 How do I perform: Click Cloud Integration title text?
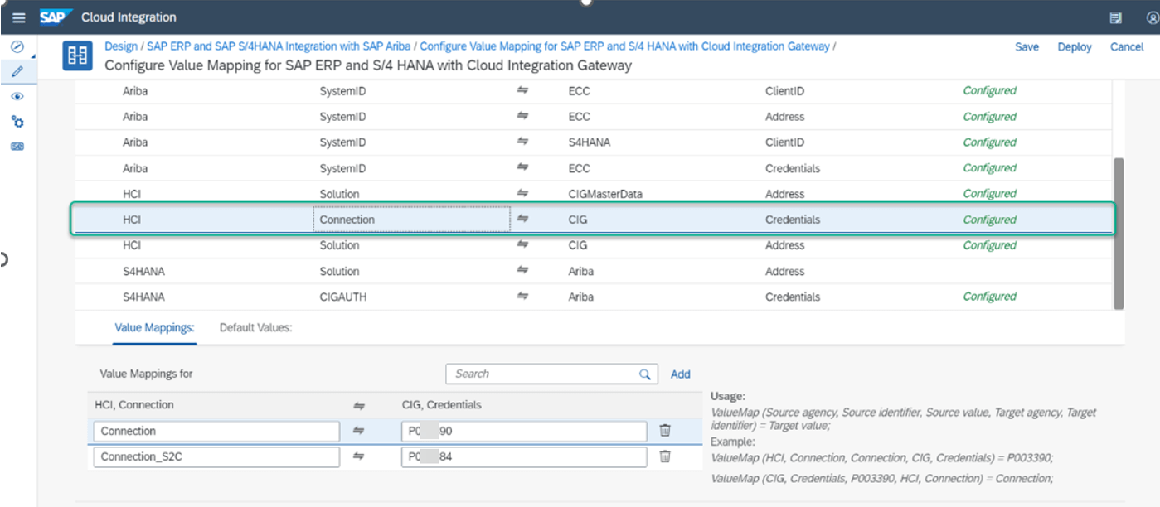(129, 17)
